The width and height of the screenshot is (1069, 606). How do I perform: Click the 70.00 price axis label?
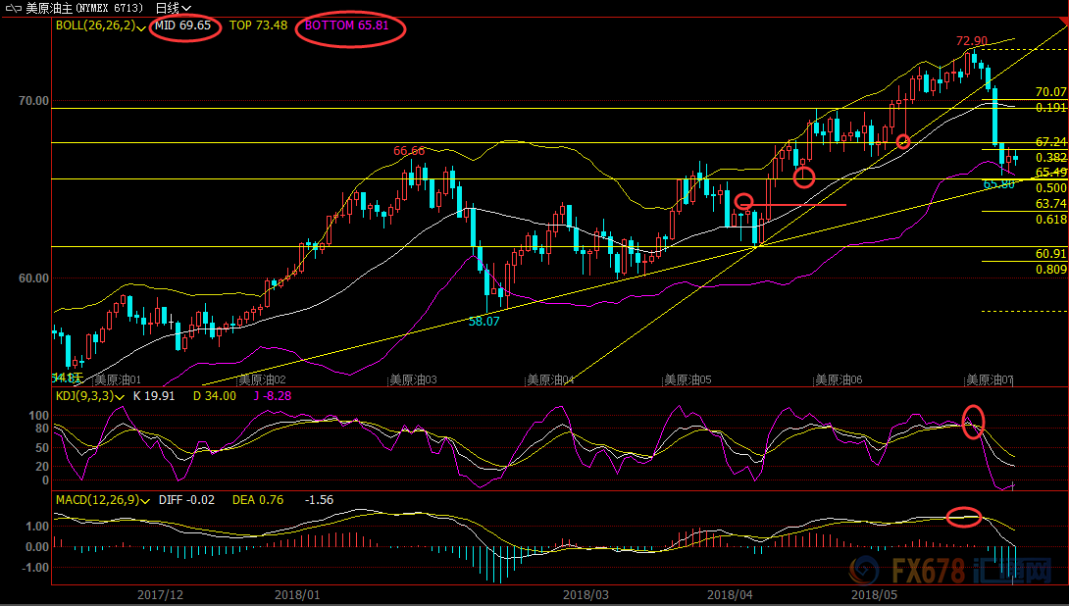click(33, 101)
